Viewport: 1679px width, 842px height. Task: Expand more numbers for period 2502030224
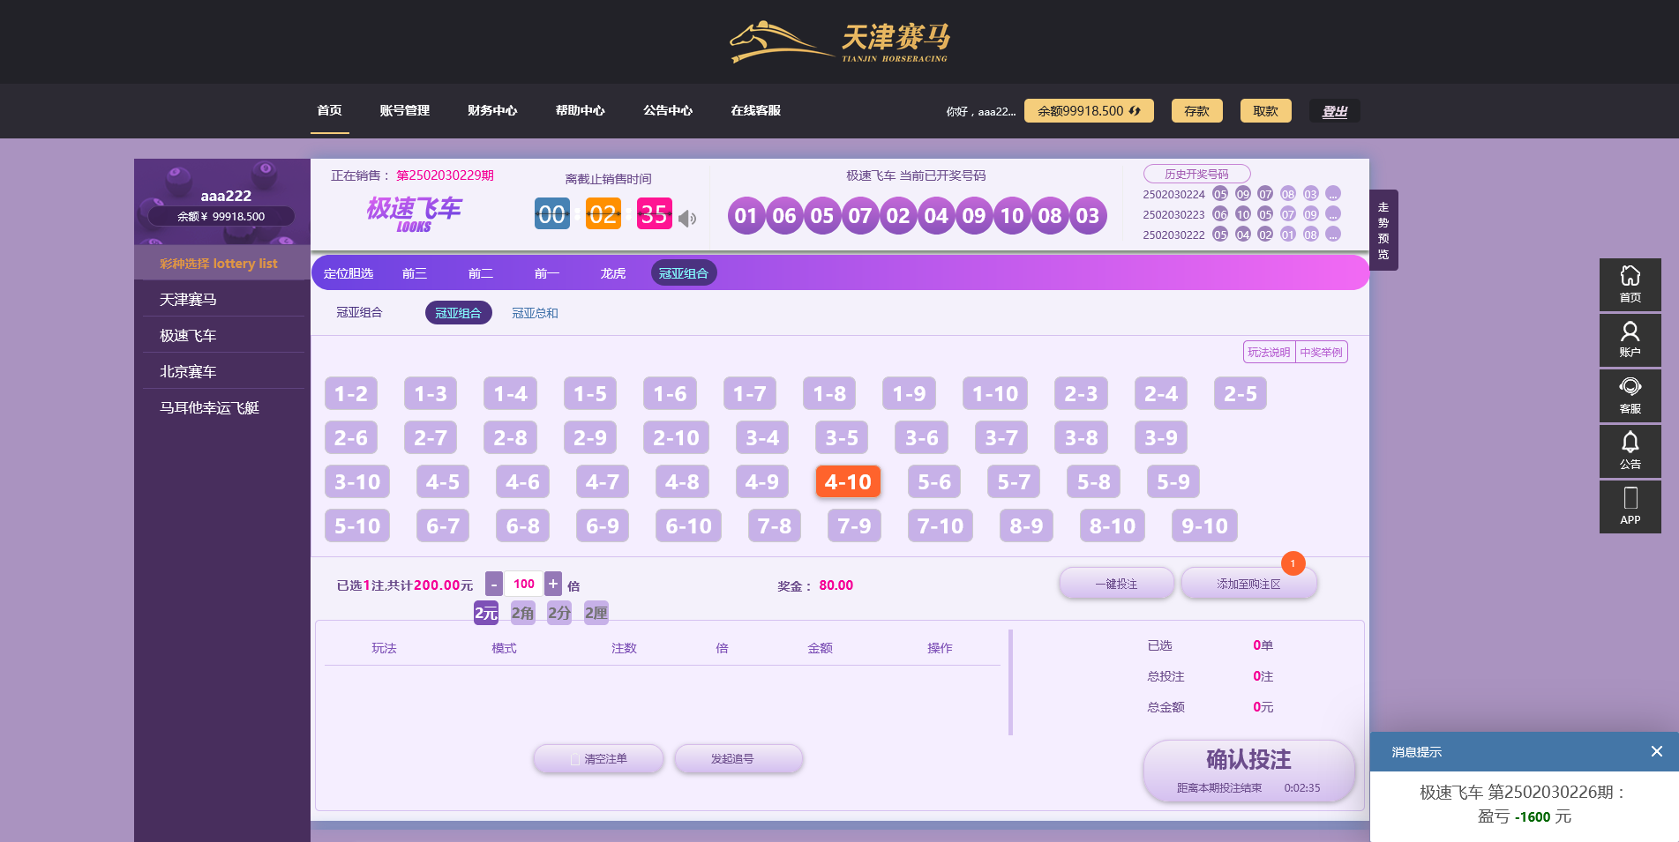1333,193
